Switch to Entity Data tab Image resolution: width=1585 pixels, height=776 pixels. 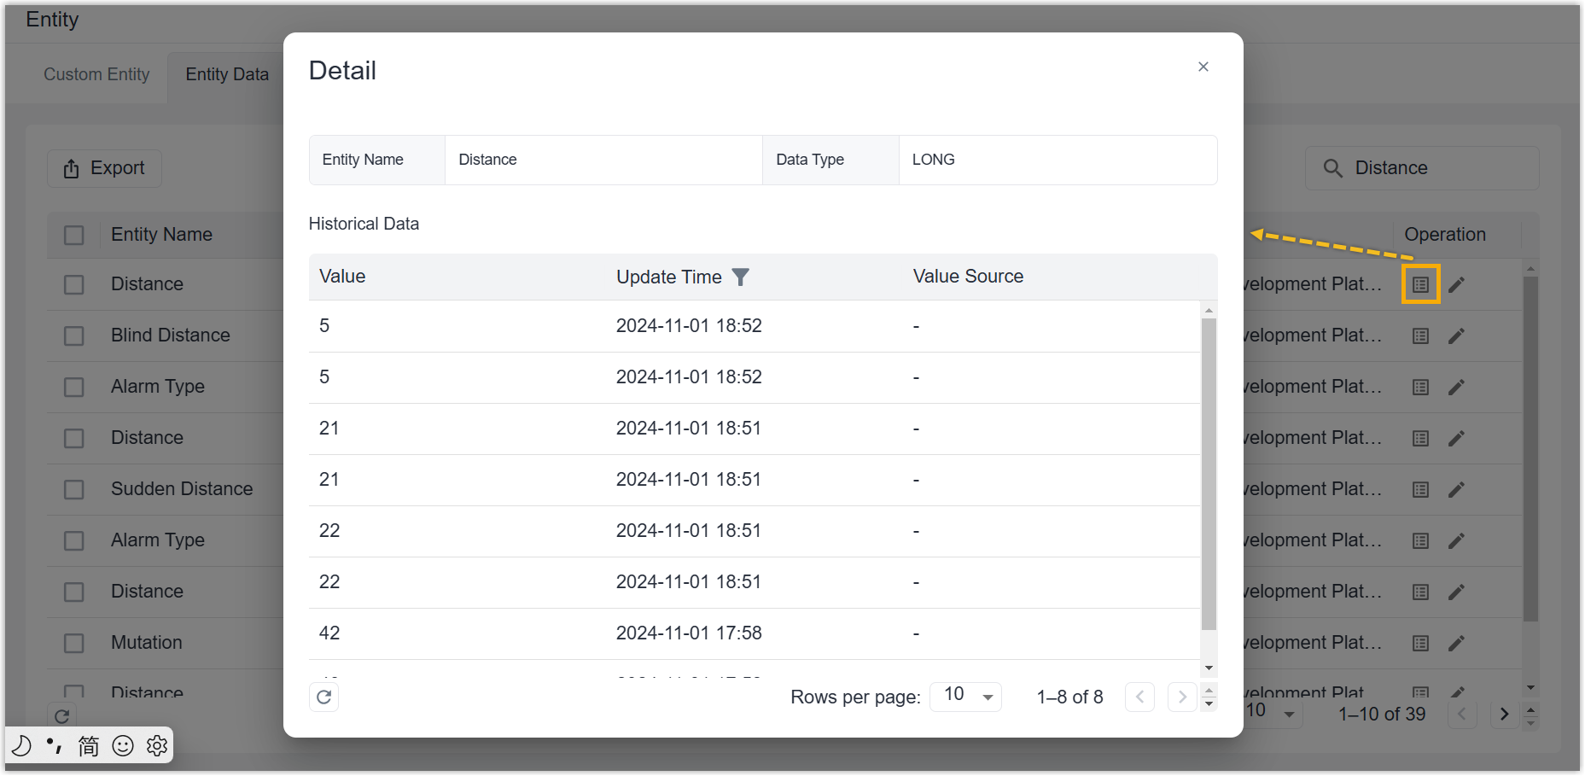227,74
